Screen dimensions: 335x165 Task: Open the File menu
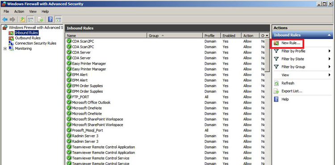pyautogui.click(x=6, y=12)
